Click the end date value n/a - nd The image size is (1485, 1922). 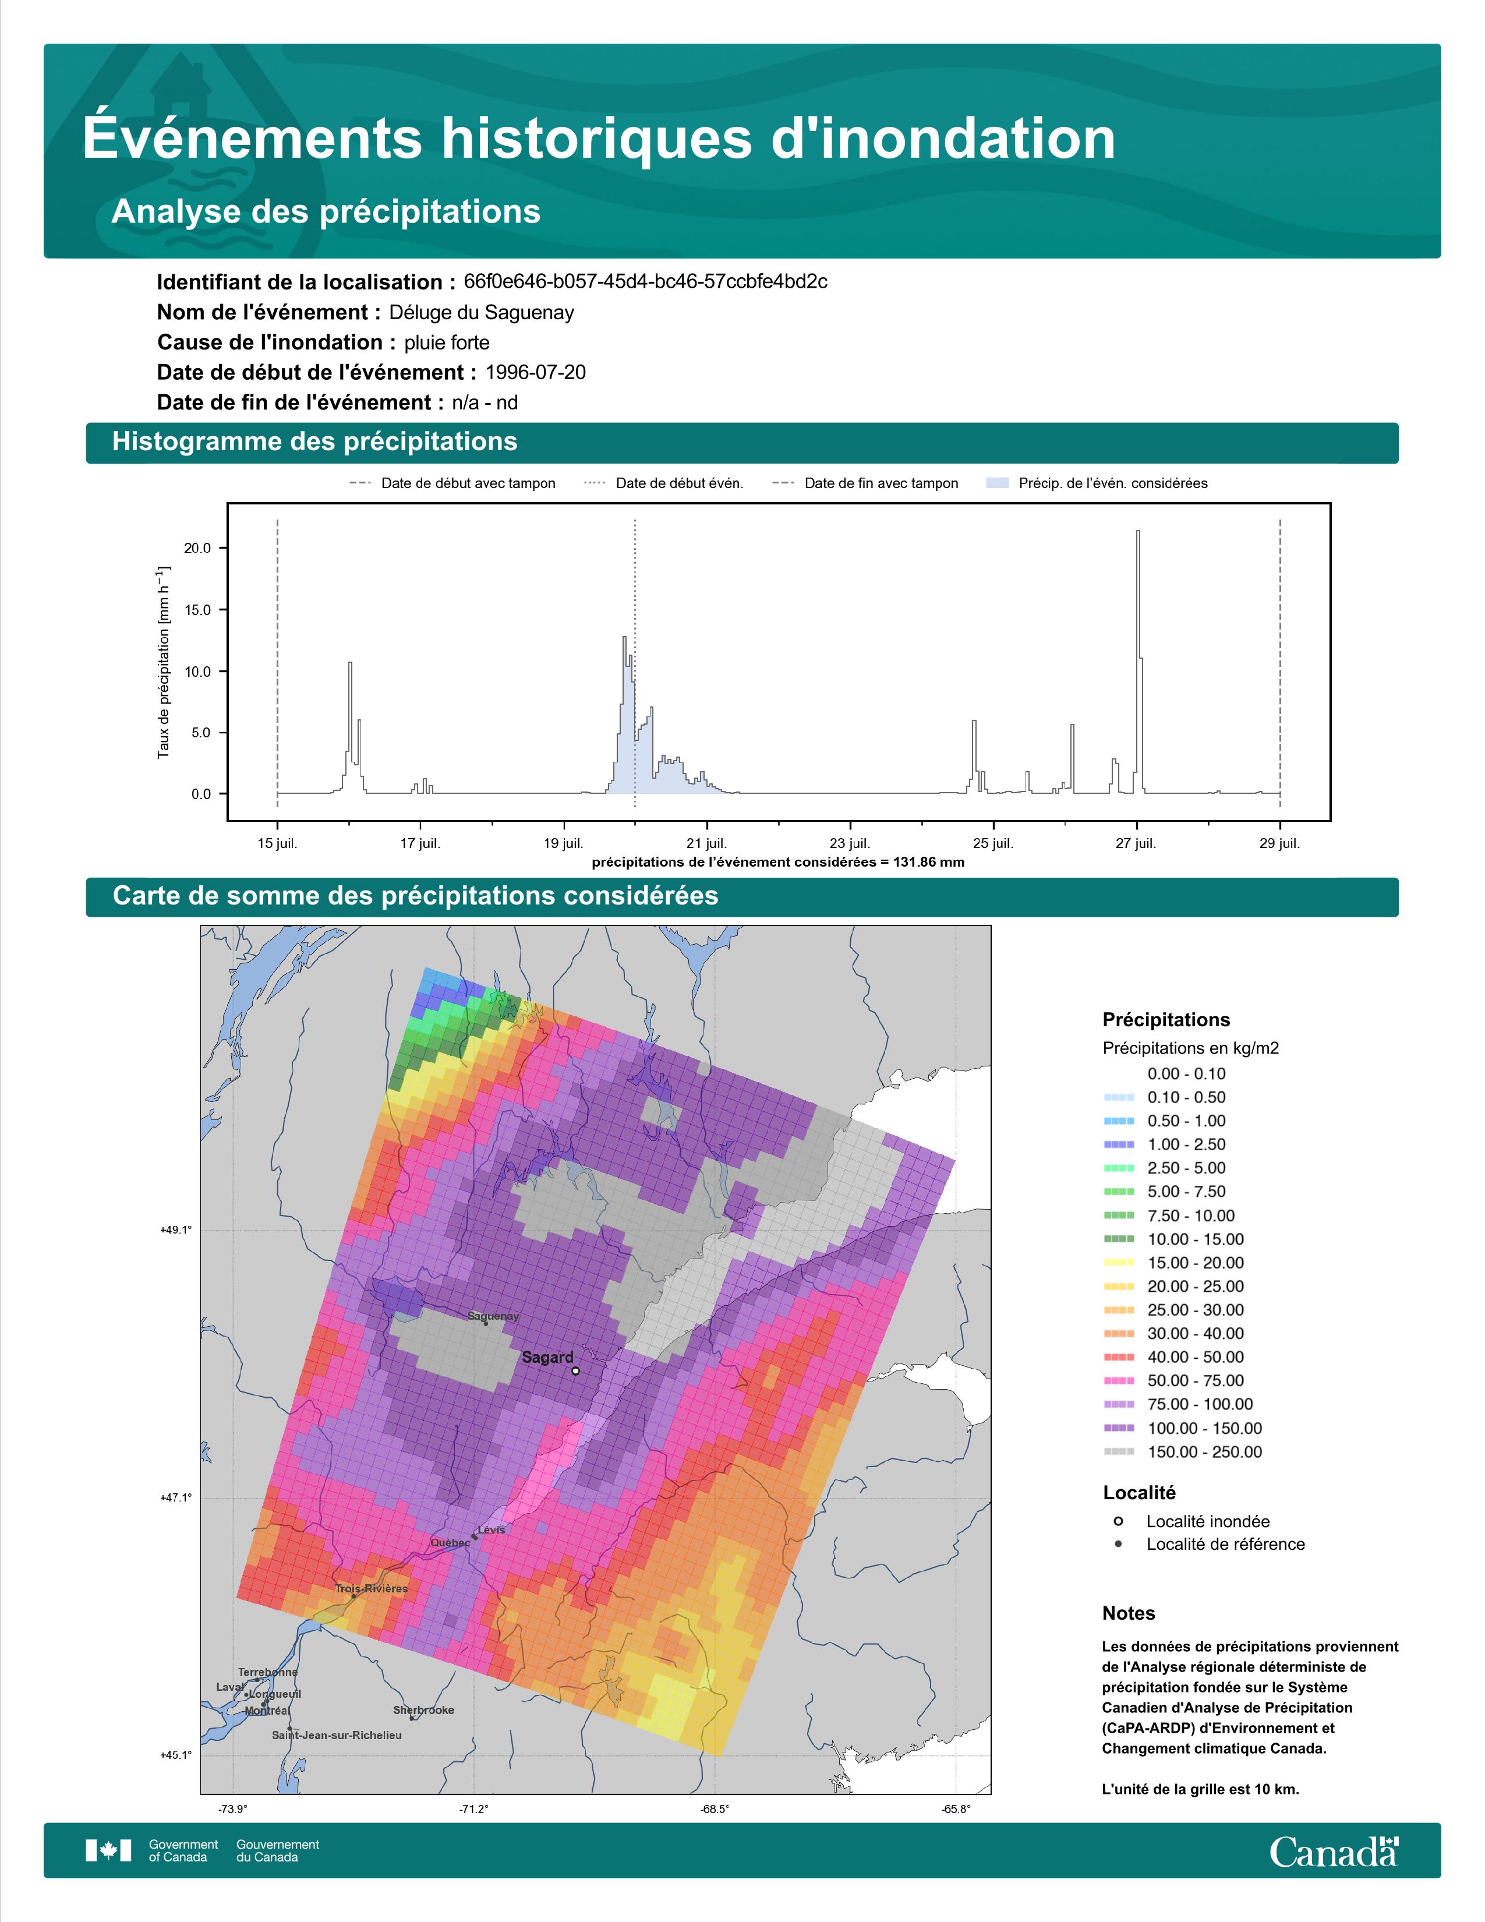tap(485, 403)
